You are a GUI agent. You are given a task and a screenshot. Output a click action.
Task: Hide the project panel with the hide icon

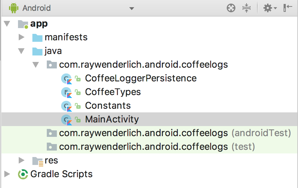click(288, 8)
